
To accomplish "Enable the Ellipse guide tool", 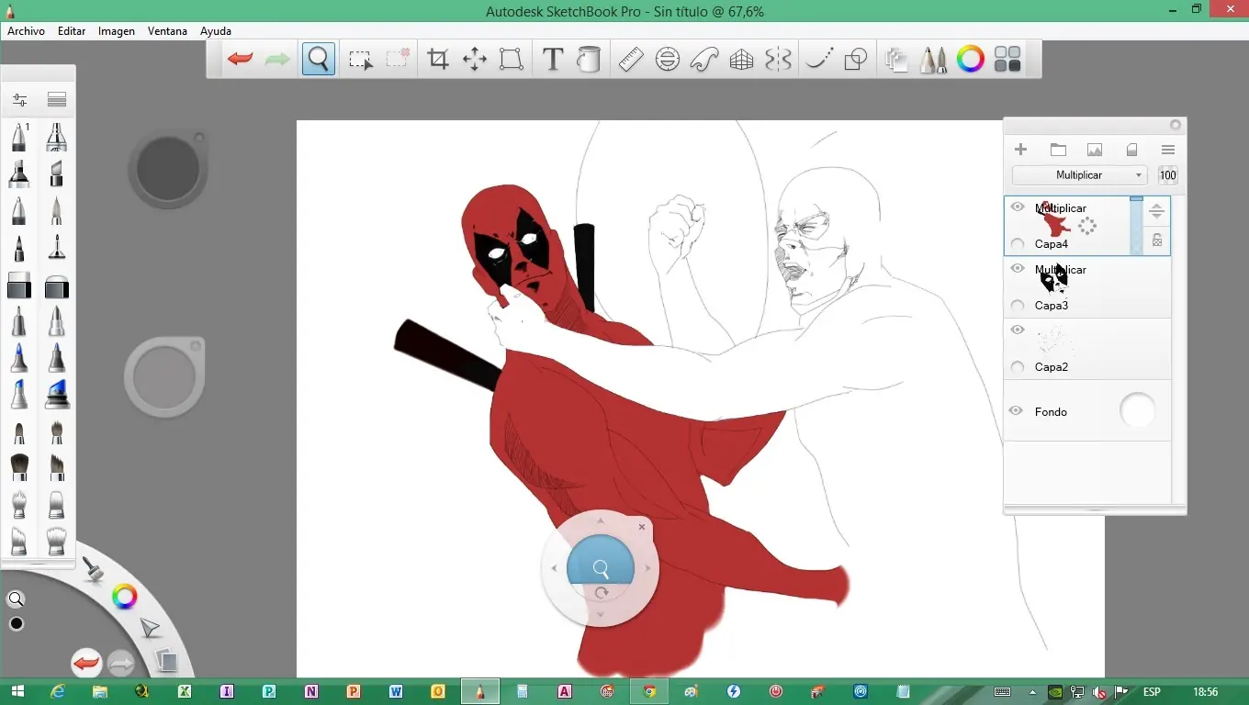I will (668, 60).
